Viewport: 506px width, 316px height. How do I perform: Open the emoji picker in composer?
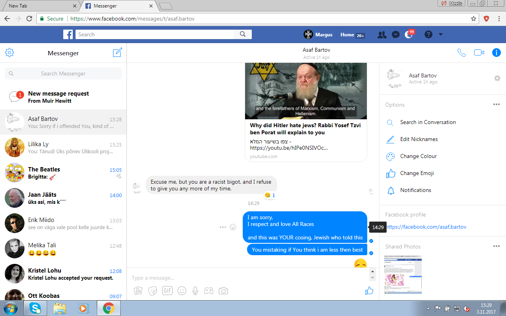pos(182,291)
